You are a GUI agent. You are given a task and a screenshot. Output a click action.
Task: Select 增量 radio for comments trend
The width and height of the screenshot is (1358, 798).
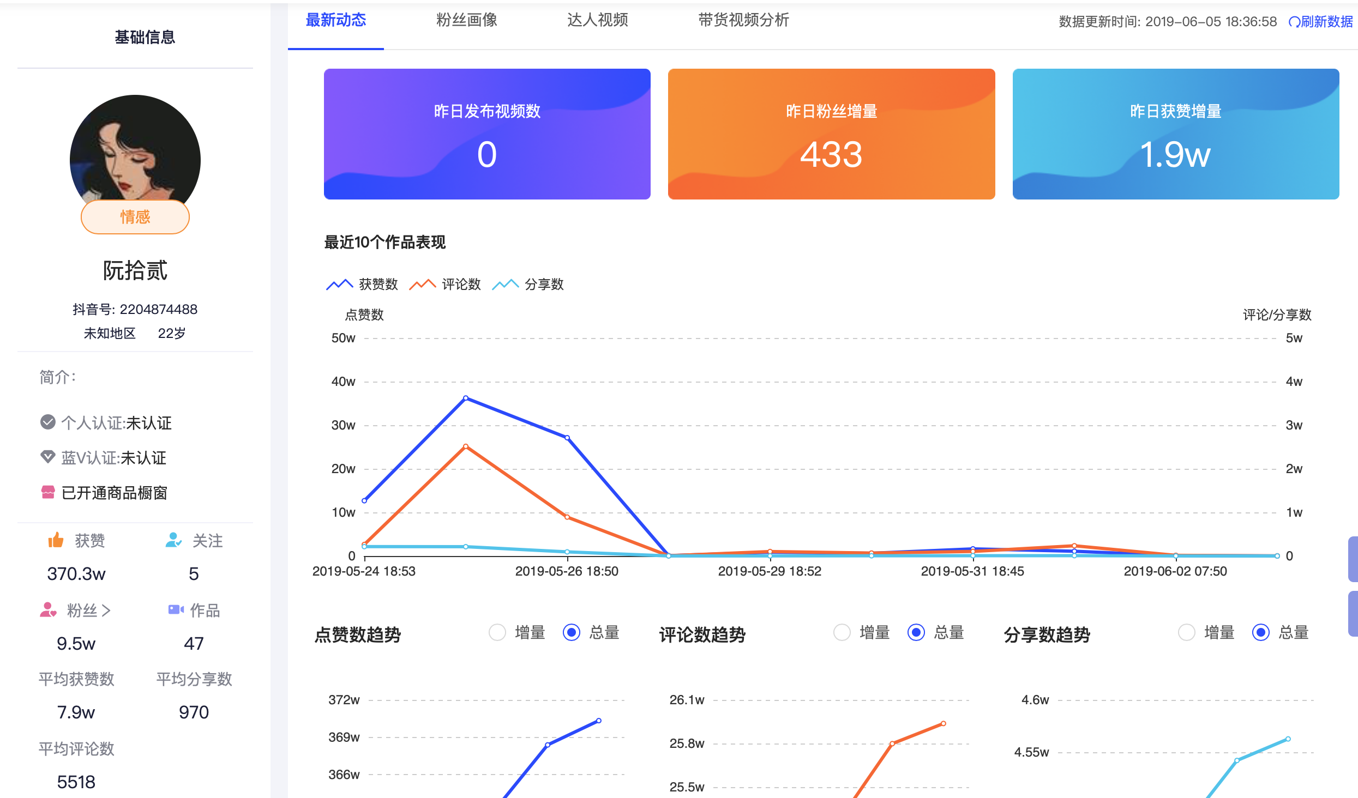point(842,632)
